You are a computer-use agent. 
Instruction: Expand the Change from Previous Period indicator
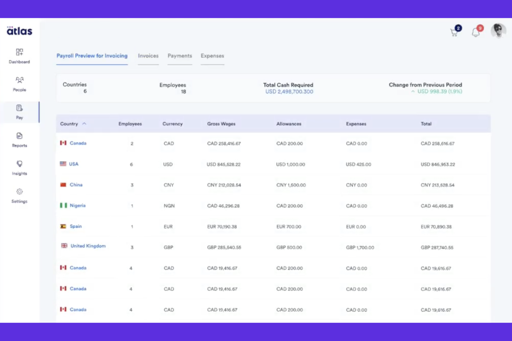tap(413, 92)
